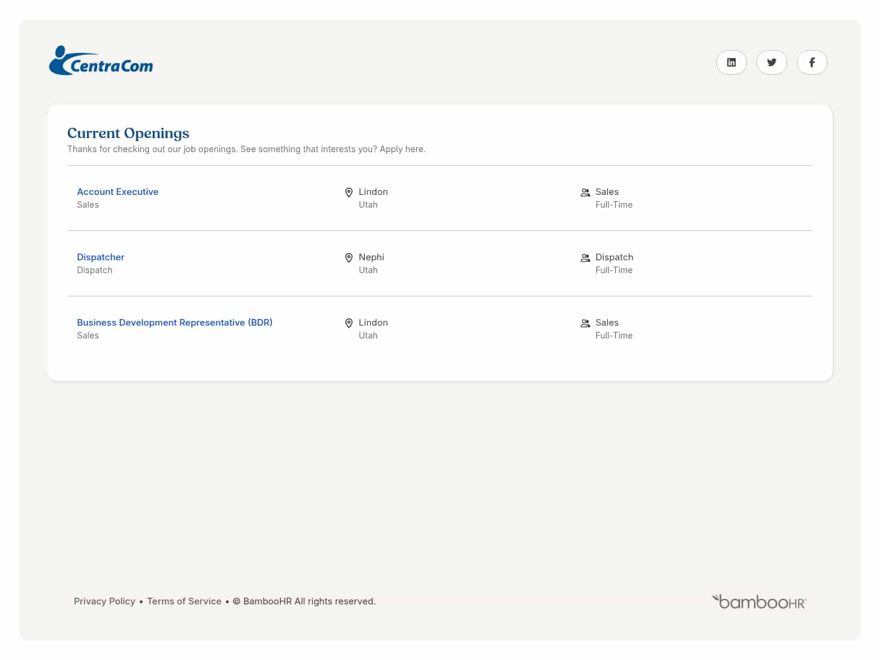Click department people icon beside Dispatch
The height and width of the screenshot is (660, 880).
click(585, 258)
